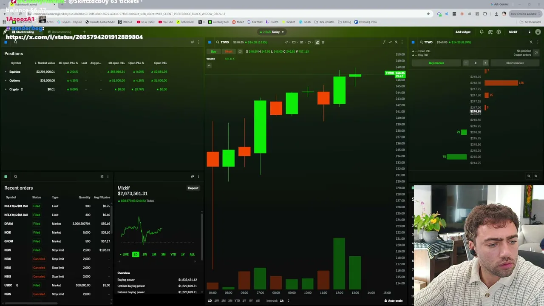This screenshot has height=306, width=544.
Task: Open the portfolio widget three-dot menu
Action: click(198, 176)
